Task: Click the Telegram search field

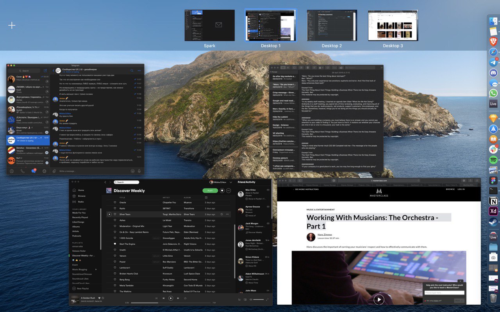Action: (x=24, y=71)
